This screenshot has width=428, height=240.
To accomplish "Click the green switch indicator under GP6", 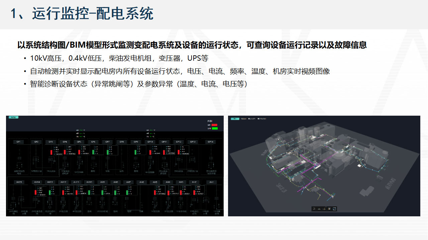I will coord(93,152).
